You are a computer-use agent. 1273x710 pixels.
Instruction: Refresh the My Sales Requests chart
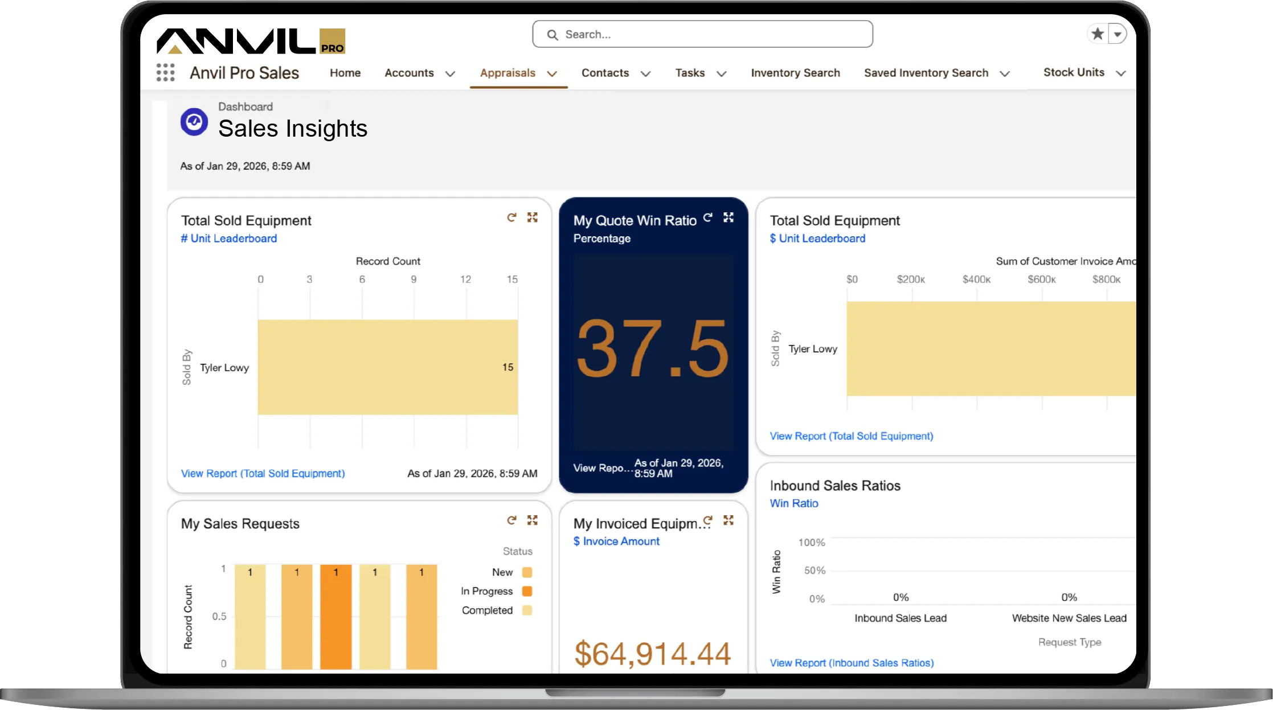click(511, 520)
